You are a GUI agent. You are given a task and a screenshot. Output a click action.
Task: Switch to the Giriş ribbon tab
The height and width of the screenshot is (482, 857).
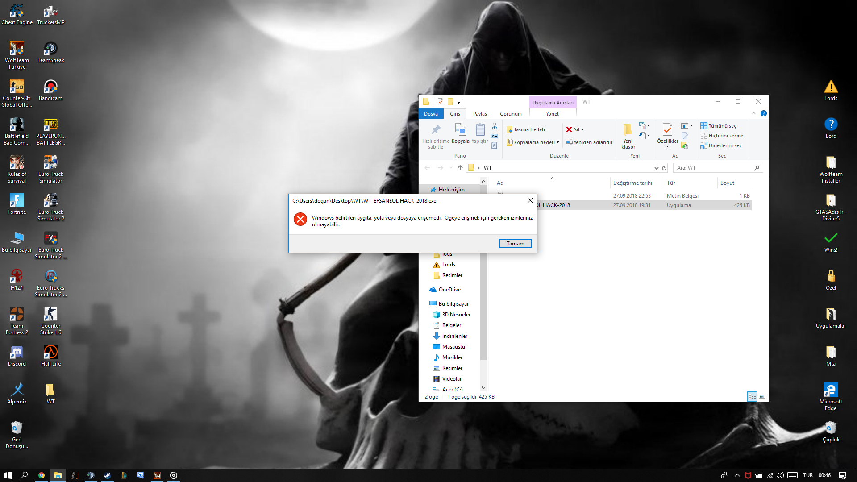(x=455, y=114)
